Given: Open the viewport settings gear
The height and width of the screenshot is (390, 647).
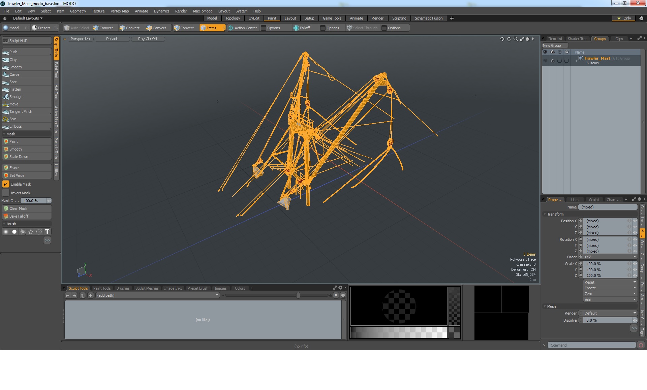Looking at the screenshot, I should (528, 39).
